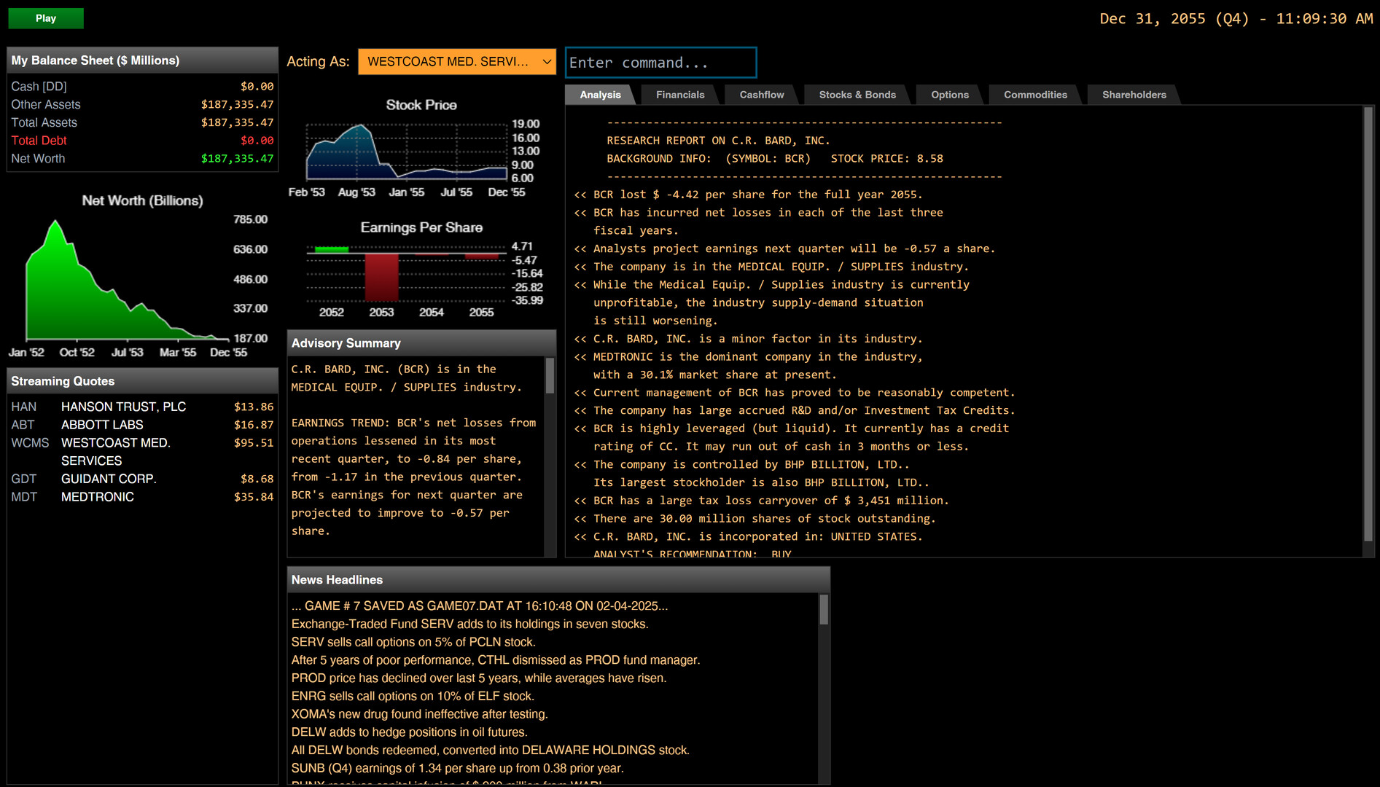The image size is (1380, 787).
Task: Click the CTHL dismissed as PROD manager headline
Action: [x=496, y=660]
